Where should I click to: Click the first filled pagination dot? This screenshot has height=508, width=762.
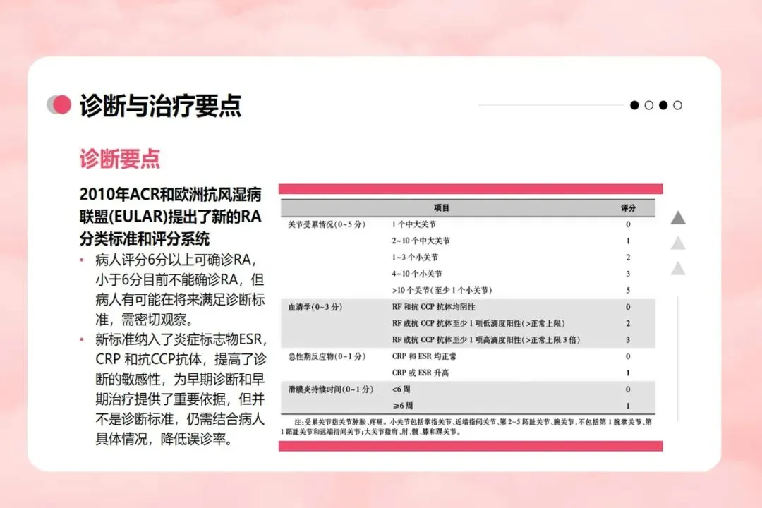point(634,105)
